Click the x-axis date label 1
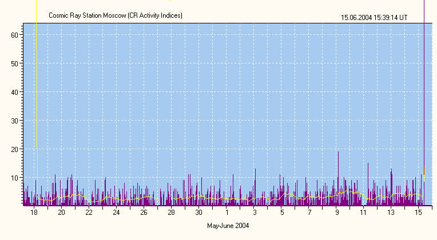 226,213
